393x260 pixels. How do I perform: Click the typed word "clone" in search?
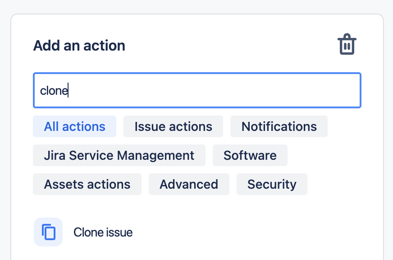(x=54, y=91)
